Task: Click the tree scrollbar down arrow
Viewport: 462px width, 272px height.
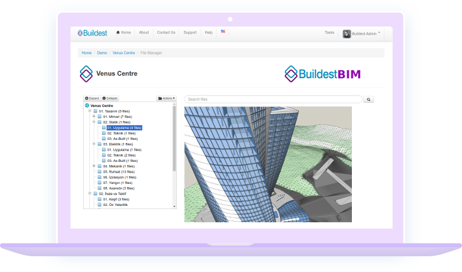Action: click(x=174, y=207)
